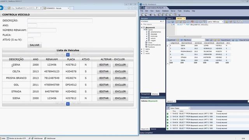The image size is (249, 140).
Task: Select the viagem table in schema tree
Action: coord(153,40)
